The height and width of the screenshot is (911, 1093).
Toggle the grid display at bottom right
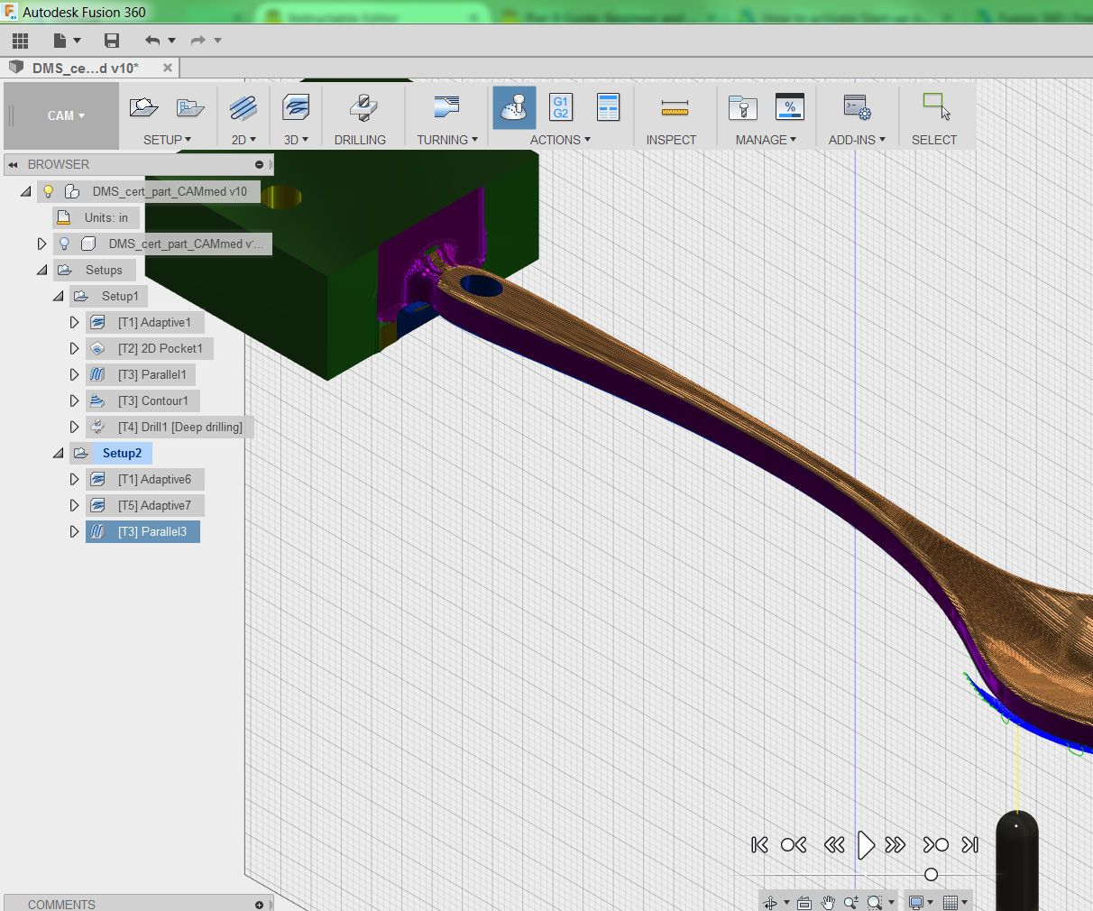(x=952, y=900)
